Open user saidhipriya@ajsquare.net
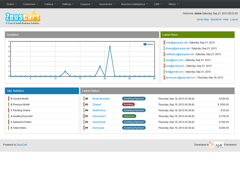 [x=179, y=54]
